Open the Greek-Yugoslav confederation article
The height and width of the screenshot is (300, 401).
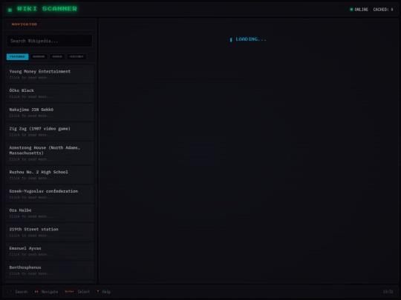pyautogui.click(x=50, y=194)
